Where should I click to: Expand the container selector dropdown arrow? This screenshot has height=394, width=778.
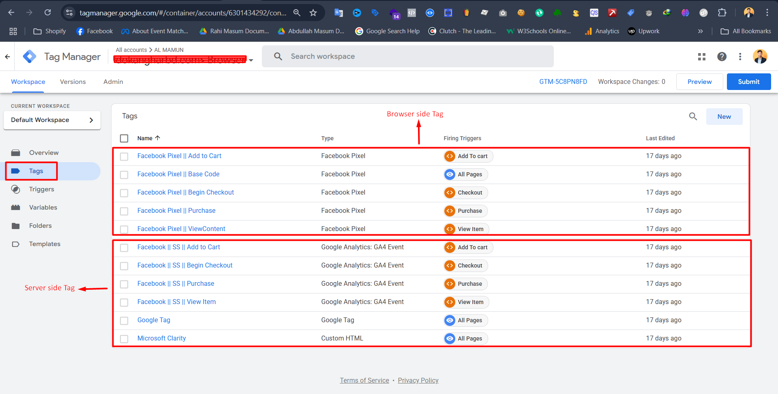point(251,60)
